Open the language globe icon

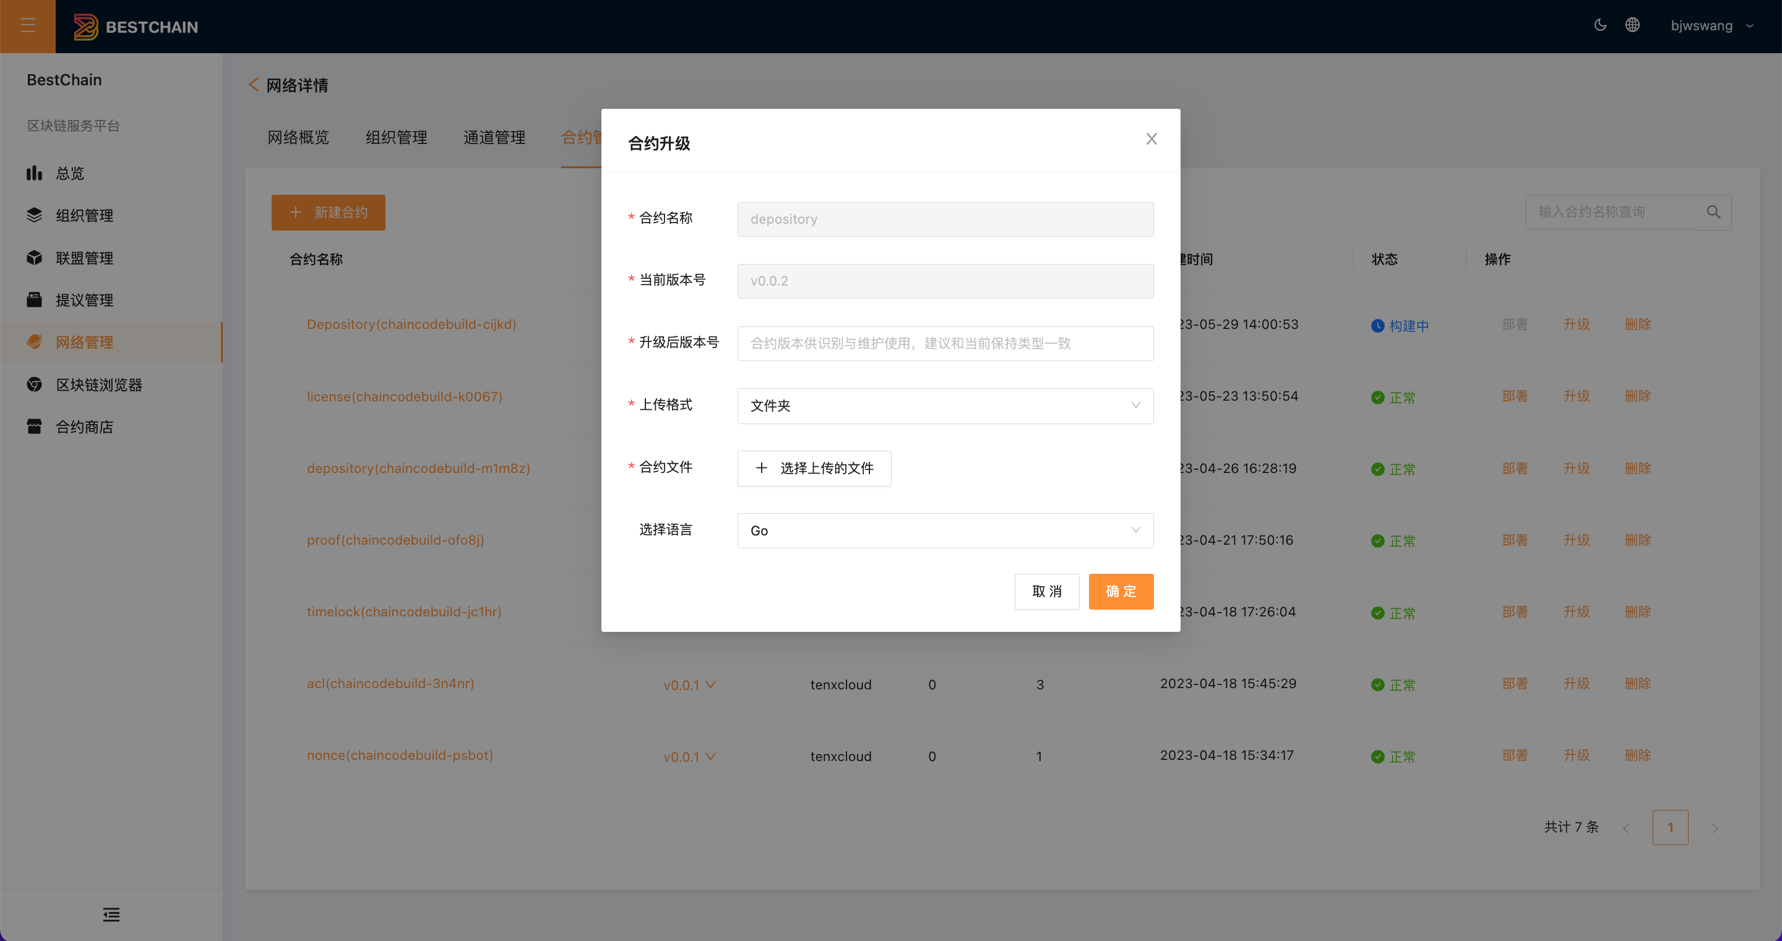[1633, 25]
